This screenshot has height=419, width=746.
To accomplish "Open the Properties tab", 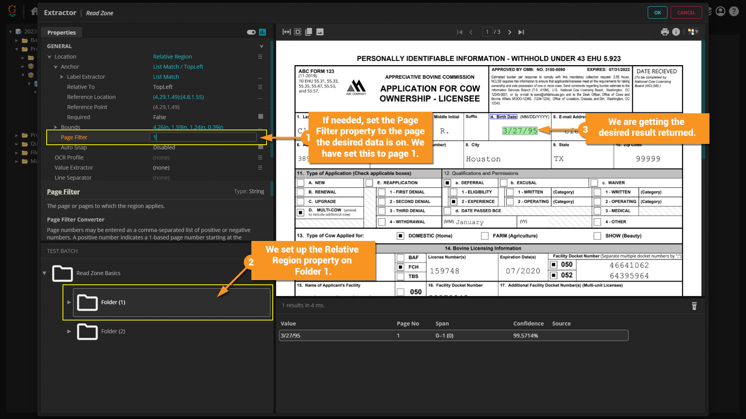I will point(61,33).
